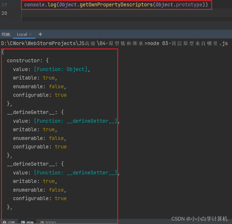232x224 pixels.
Task: Click enumerable: false under __defineSetter__
Action: click(x=40, y=190)
